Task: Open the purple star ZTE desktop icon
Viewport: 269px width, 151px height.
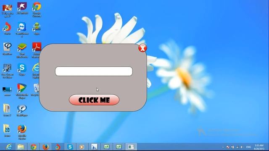Action: pos(22,8)
